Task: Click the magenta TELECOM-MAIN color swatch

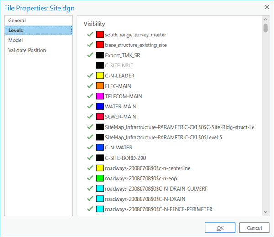Action: (100, 96)
